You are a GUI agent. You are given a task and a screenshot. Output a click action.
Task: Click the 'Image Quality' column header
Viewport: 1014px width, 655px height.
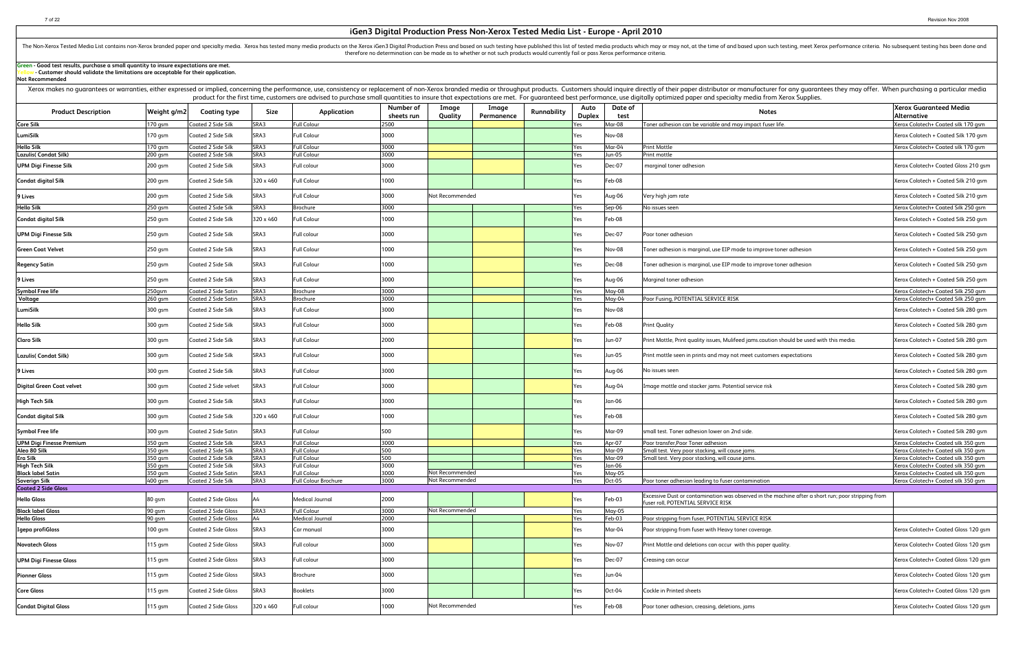(x=450, y=112)
